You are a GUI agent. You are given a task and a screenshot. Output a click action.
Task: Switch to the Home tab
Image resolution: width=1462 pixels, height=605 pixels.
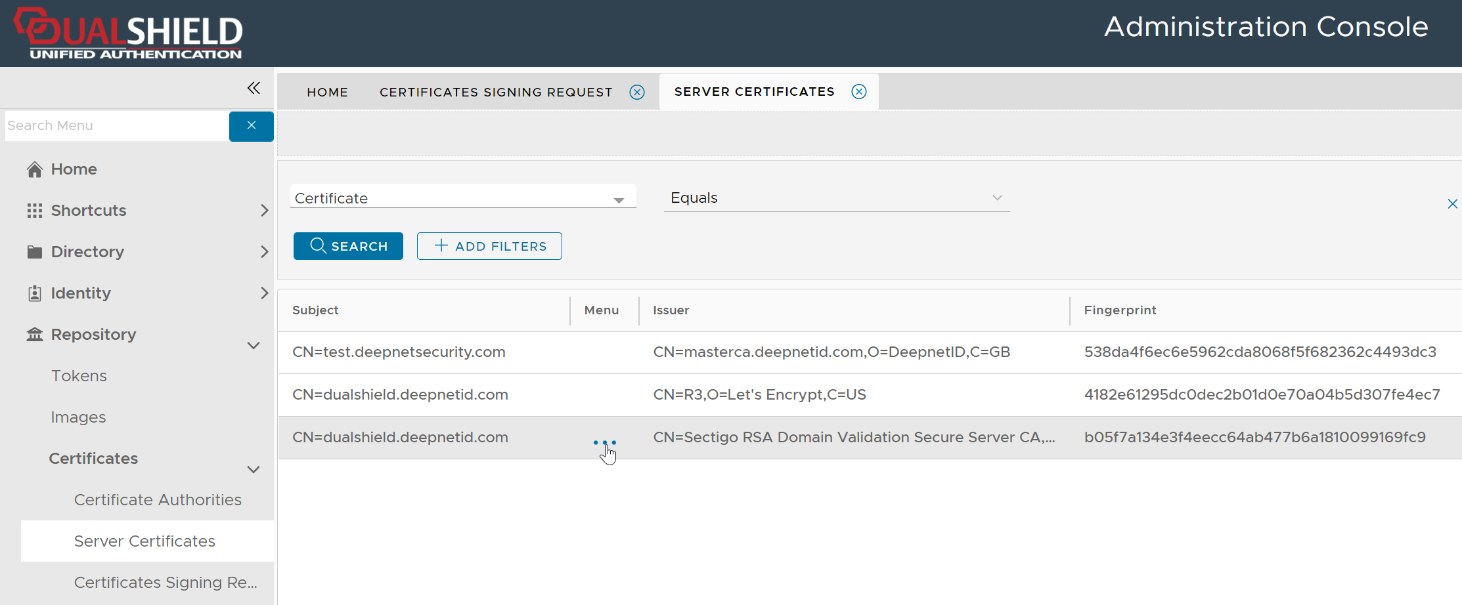(327, 93)
